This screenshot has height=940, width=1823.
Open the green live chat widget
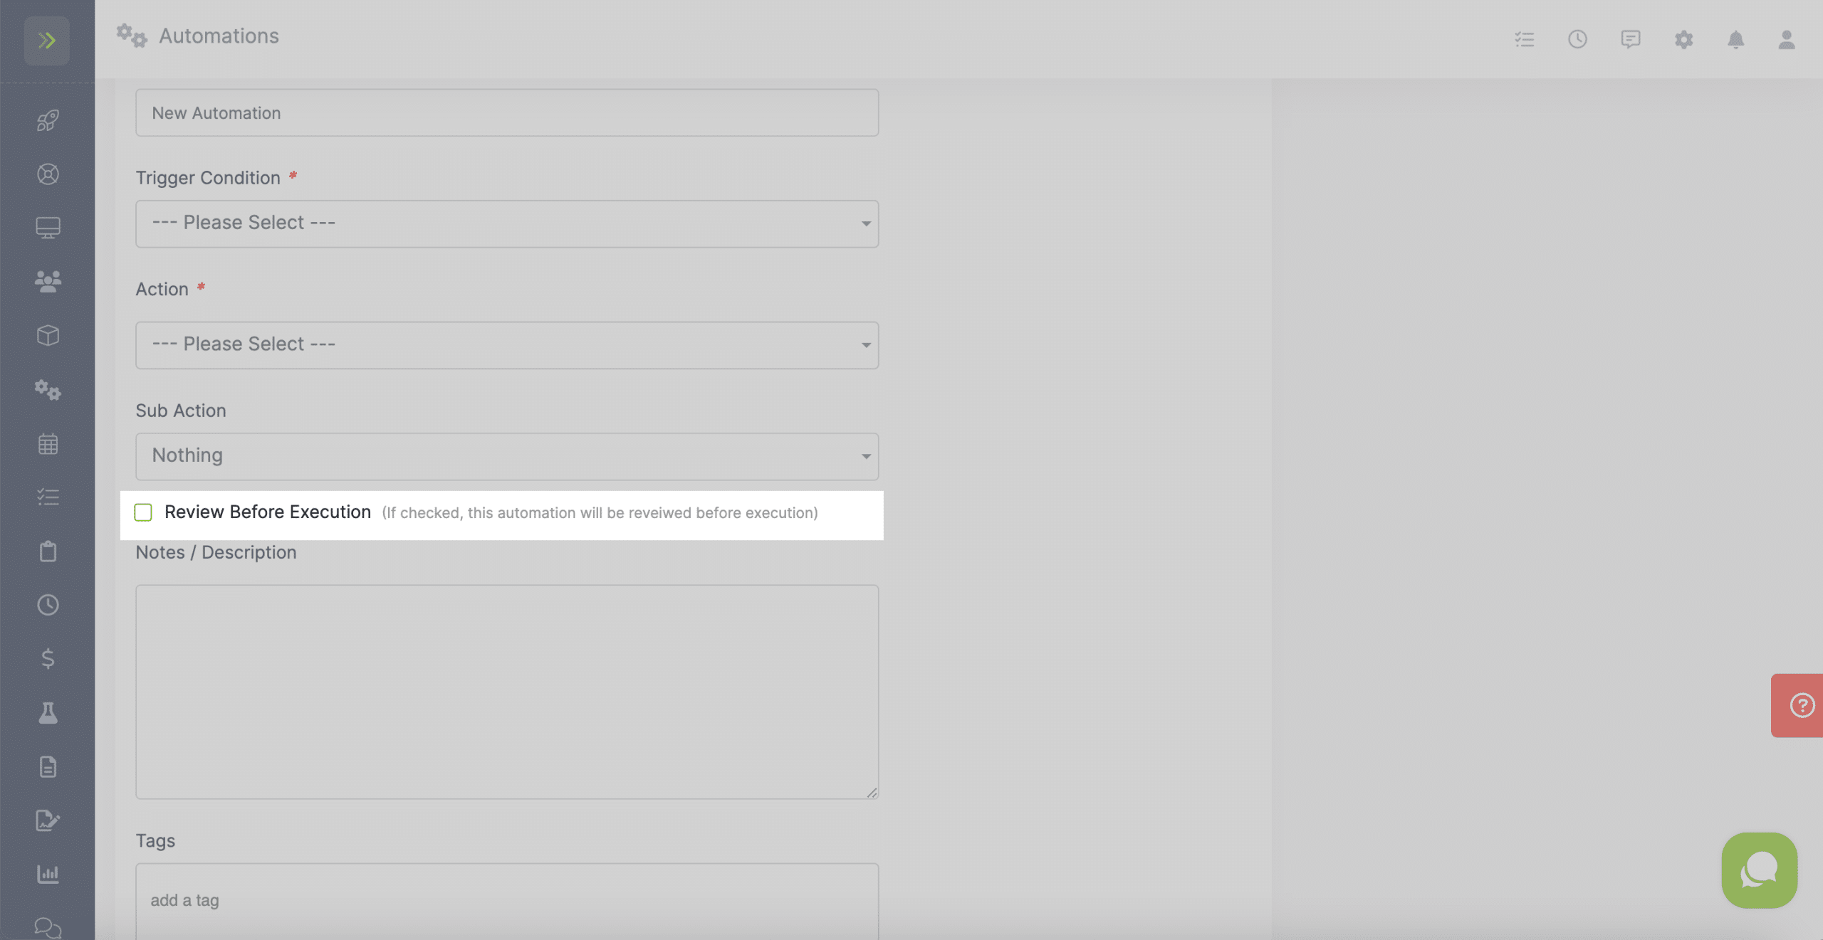coord(1760,870)
